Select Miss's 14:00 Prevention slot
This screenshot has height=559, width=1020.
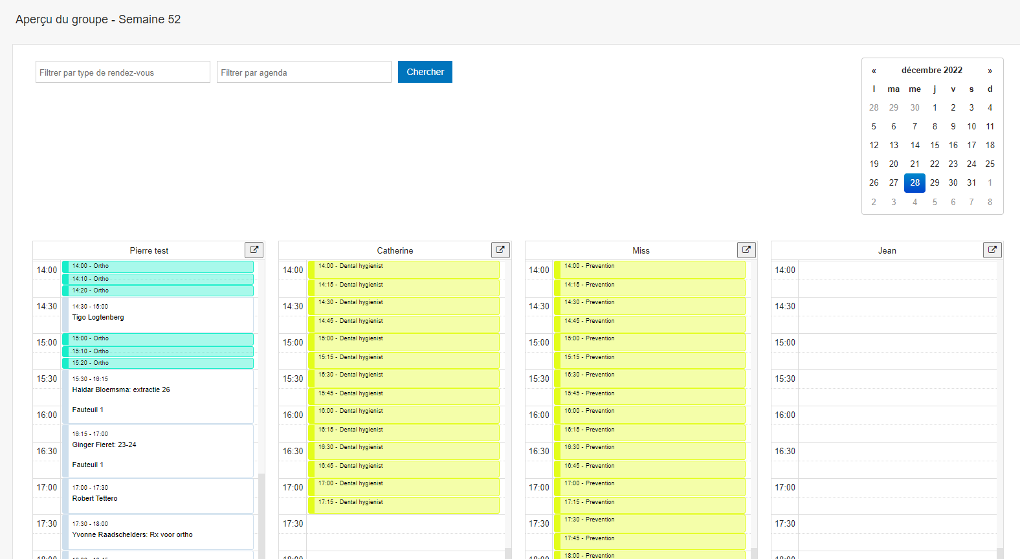650,270
